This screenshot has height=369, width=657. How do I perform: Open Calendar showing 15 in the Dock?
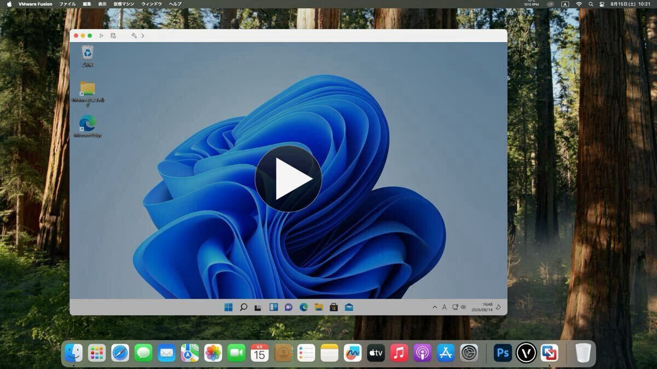[x=260, y=353]
